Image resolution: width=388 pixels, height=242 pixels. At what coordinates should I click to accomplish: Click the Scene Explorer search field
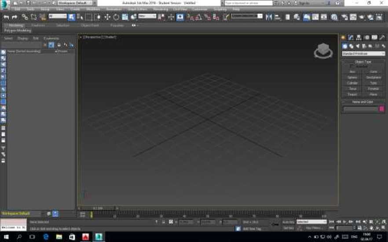(22, 45)
